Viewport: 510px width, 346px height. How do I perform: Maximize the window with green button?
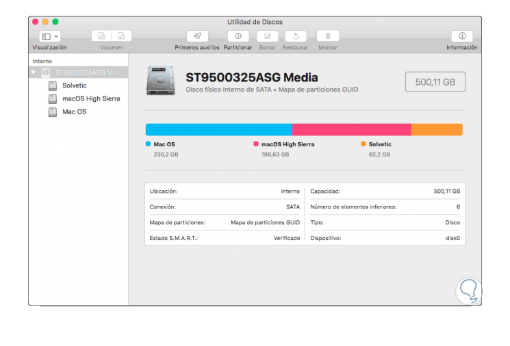click(x=55, y=22)
